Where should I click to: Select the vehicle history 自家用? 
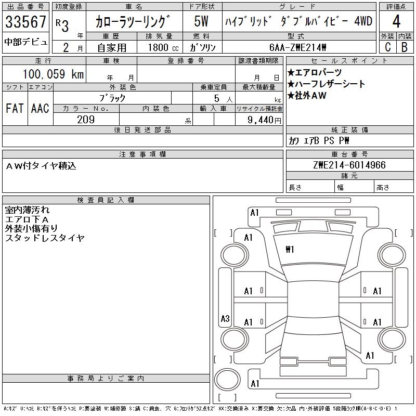tap(112, 48)
